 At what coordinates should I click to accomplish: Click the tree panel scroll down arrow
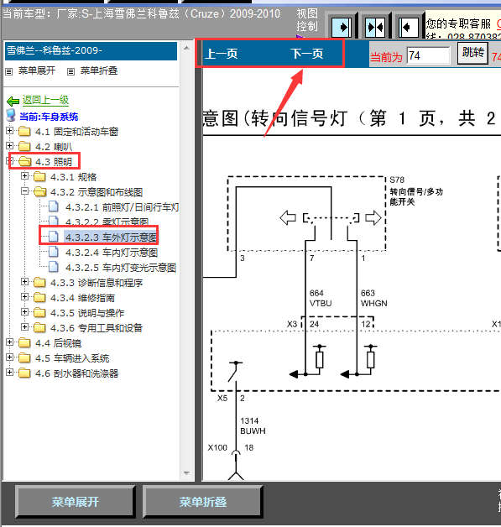coord(186,473)
